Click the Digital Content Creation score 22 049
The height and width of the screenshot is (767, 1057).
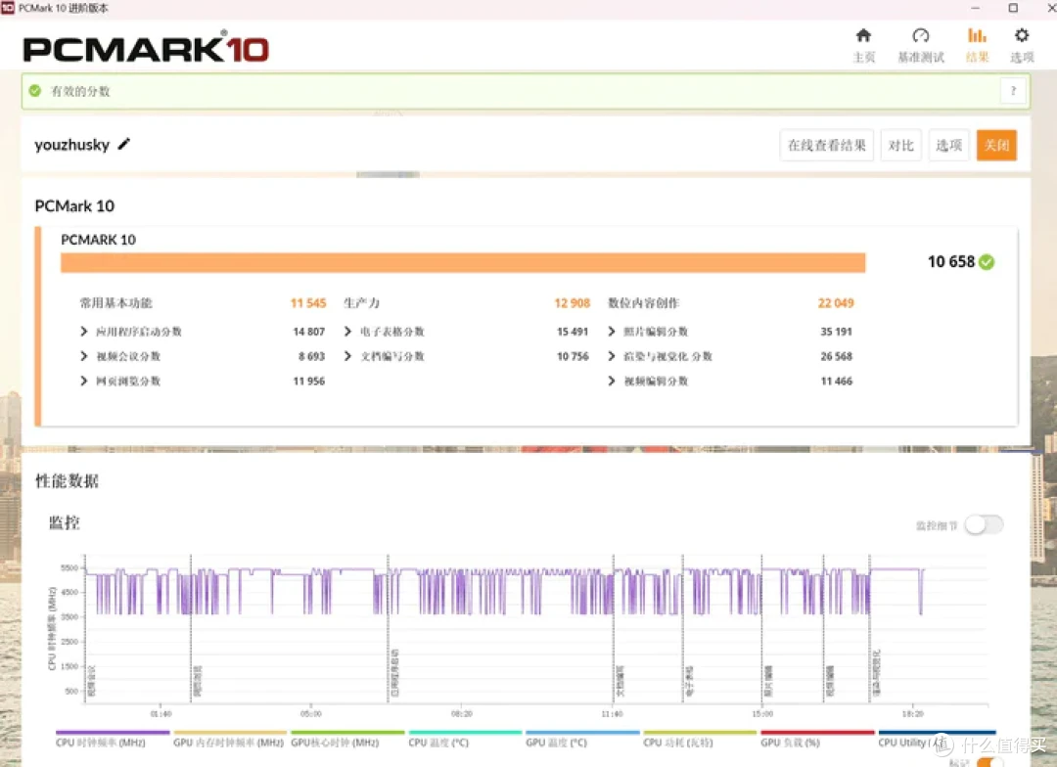[x=836, y=303]
